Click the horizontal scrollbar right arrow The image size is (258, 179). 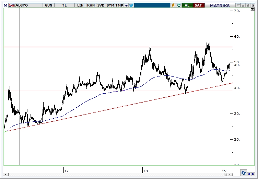point(231,175)
